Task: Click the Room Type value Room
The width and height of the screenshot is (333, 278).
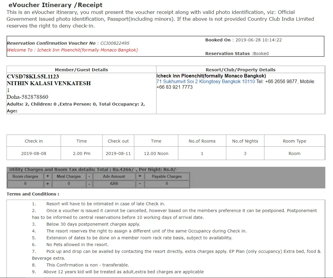Action: pos(295,153)
